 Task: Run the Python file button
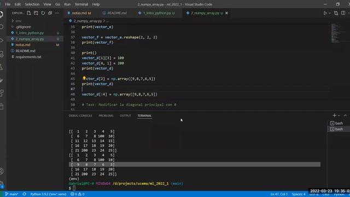[325, 13]
